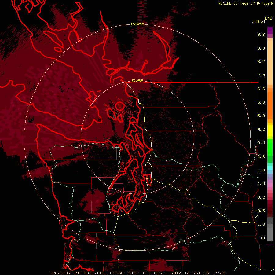Click the 9.0 color scale value
275x275 pixels.
pyautogui.click(x=261, y=48)
